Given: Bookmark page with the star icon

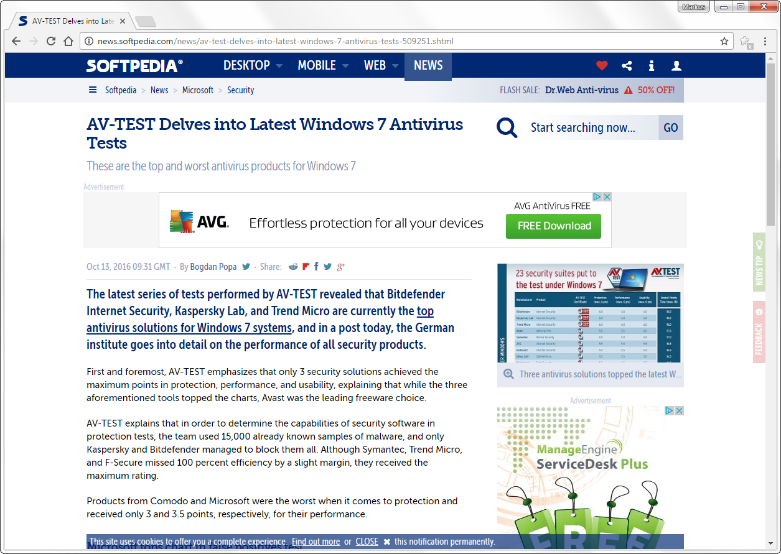Looking at the screenshot, I should pyautogui.click(x=724, y=41).
